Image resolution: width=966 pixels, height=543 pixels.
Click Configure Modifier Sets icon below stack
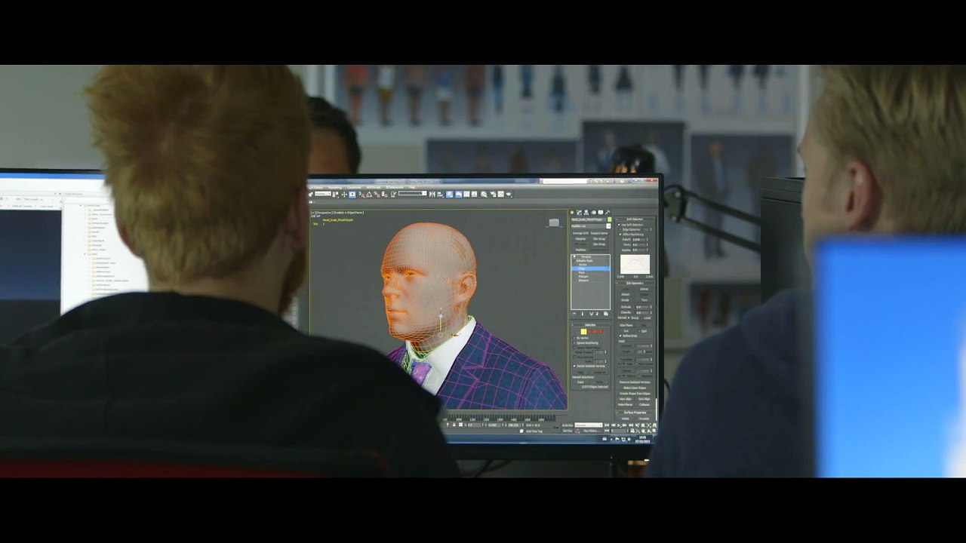tap(606, 314)
